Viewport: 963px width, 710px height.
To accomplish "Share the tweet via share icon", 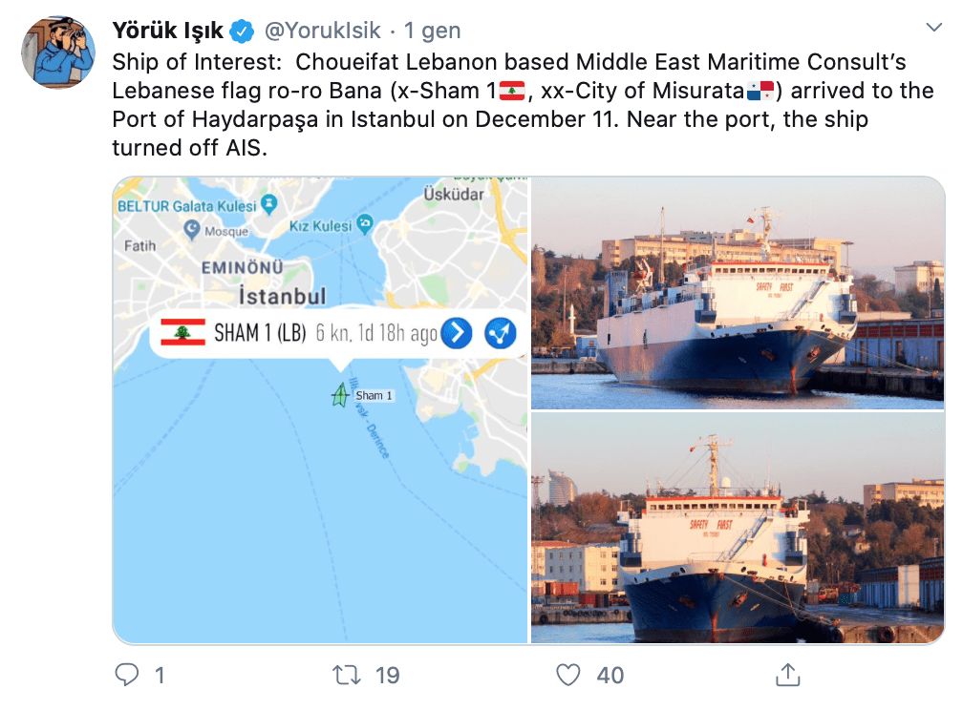I will [x=788, y=676].
